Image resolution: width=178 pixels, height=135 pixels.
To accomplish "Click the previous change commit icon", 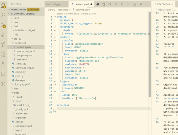I will pos(122,4).
